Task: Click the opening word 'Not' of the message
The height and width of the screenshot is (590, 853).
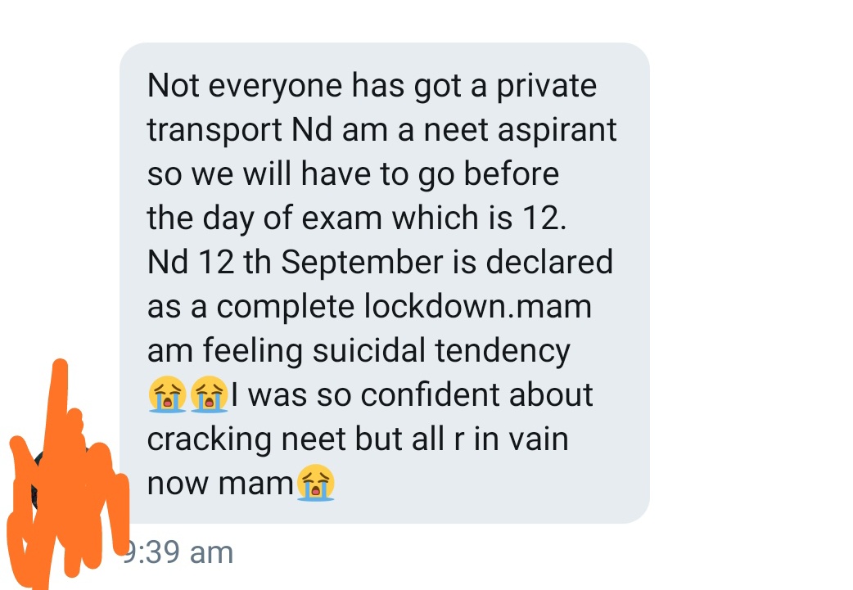Action: 174,86
